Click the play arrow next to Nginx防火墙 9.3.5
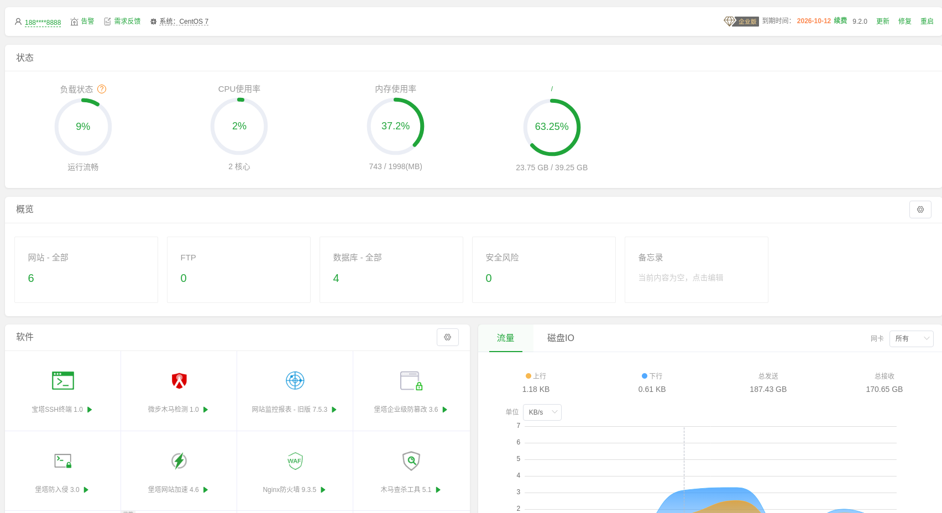This screenshot has width=942, height=513. pos(323,490)
